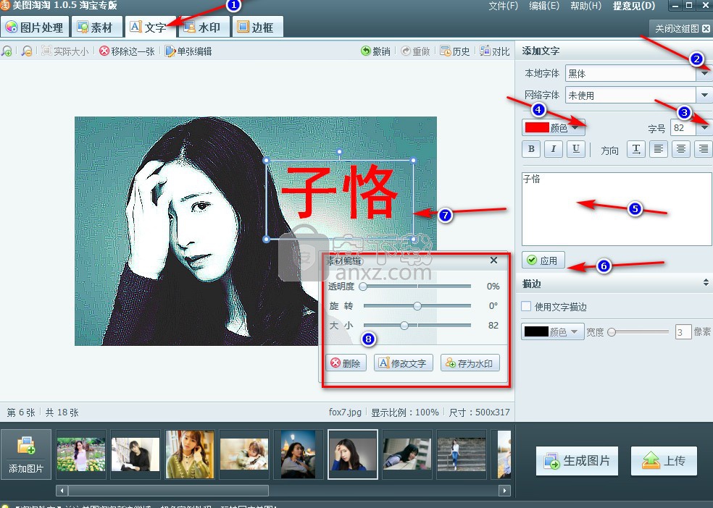
Task: Enable 使用文字描边 checkbox
Action: (x=526, y=306)
